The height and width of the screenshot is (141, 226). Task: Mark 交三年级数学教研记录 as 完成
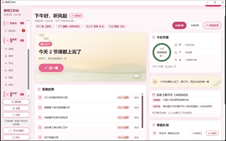tap(136, 98)
